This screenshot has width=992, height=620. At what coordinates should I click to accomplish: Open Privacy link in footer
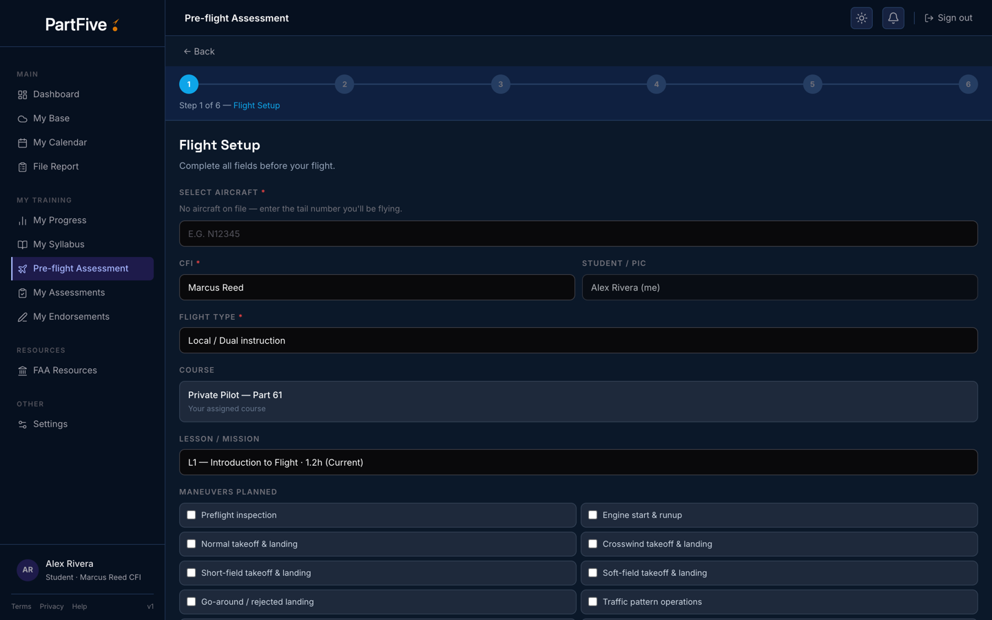[x=52, y=607]
